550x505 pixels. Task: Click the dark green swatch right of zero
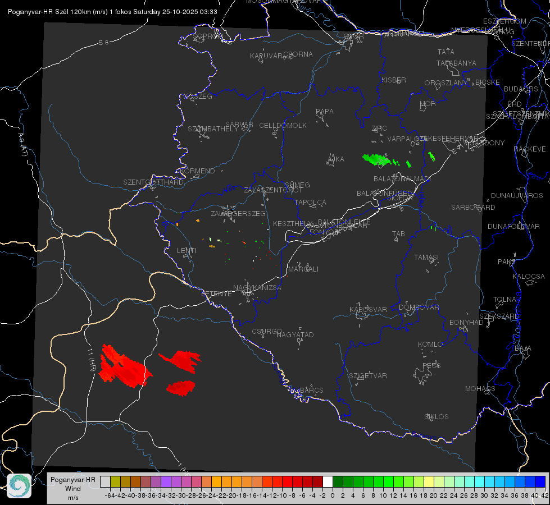coord(338,481)
